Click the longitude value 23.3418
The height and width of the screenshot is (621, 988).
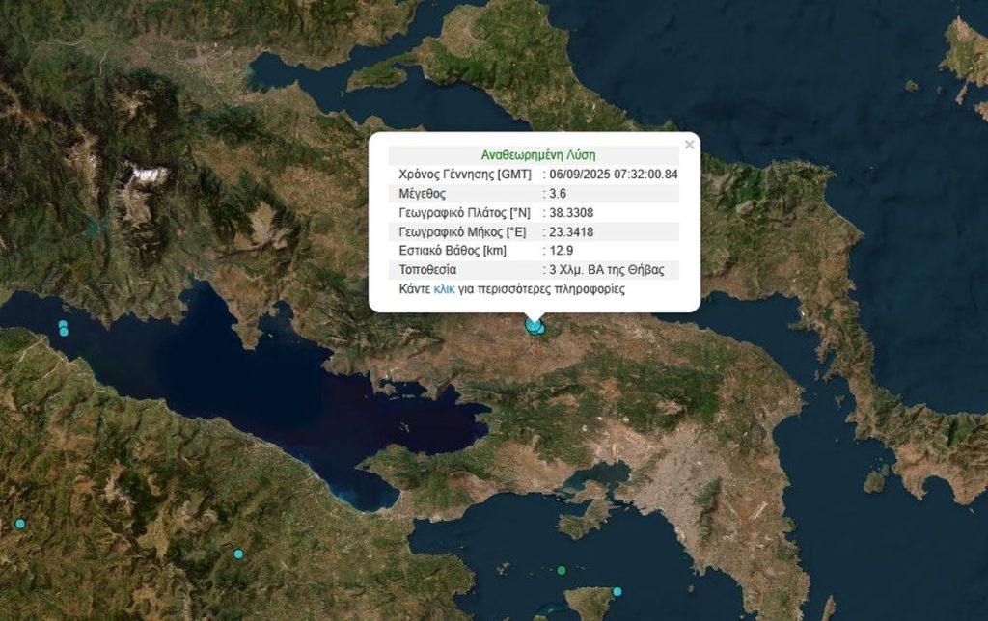click(571, 231)
